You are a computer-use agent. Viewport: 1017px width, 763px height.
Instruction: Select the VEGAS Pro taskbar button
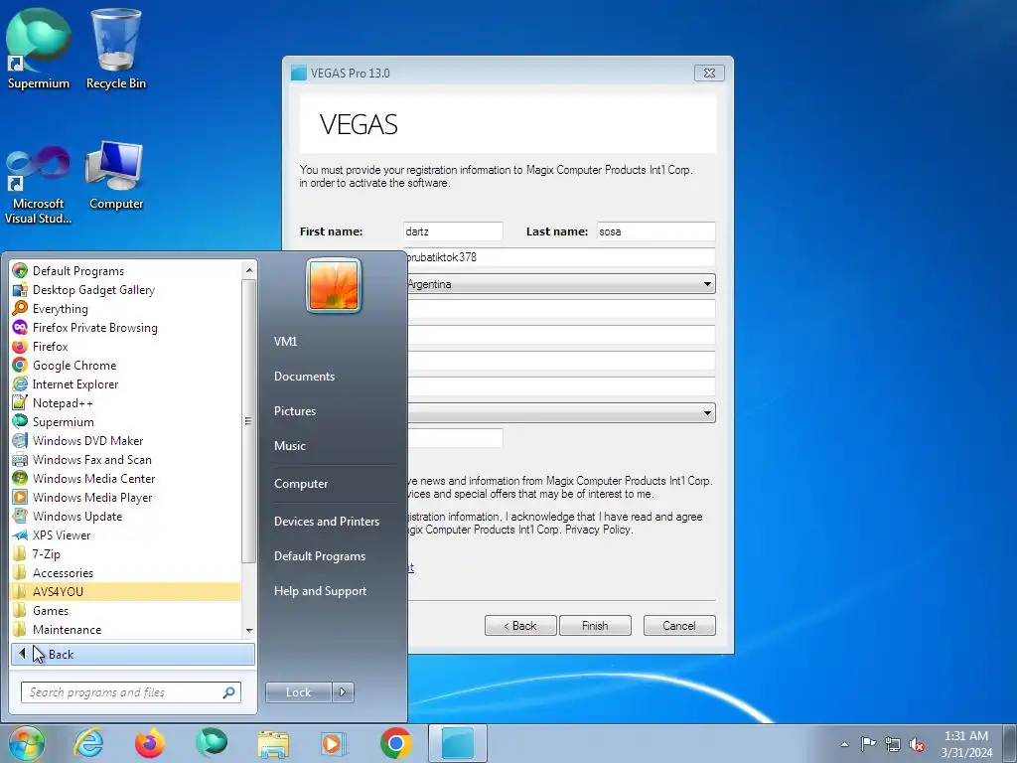tap(458, 743)
